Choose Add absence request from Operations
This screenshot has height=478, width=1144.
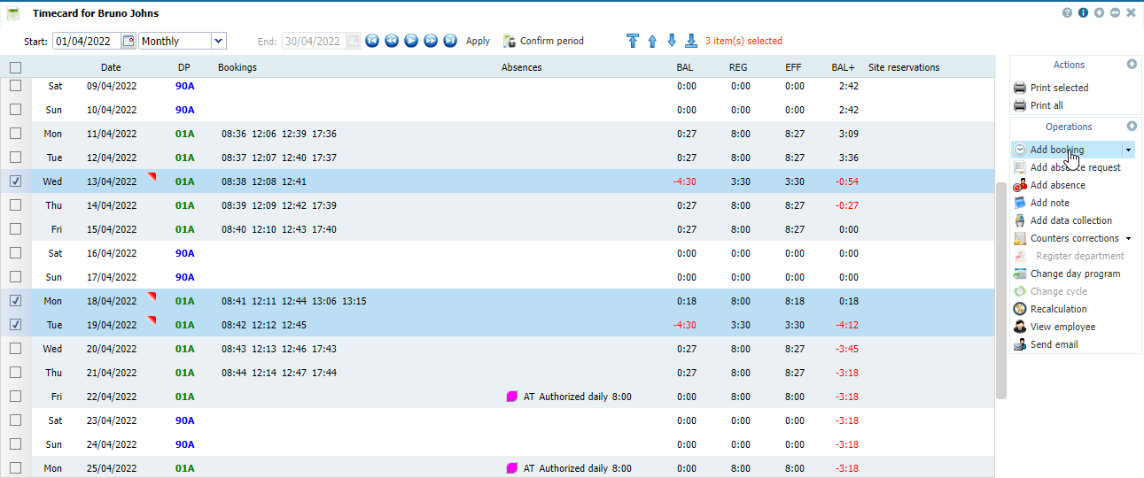pos(1075,167)
